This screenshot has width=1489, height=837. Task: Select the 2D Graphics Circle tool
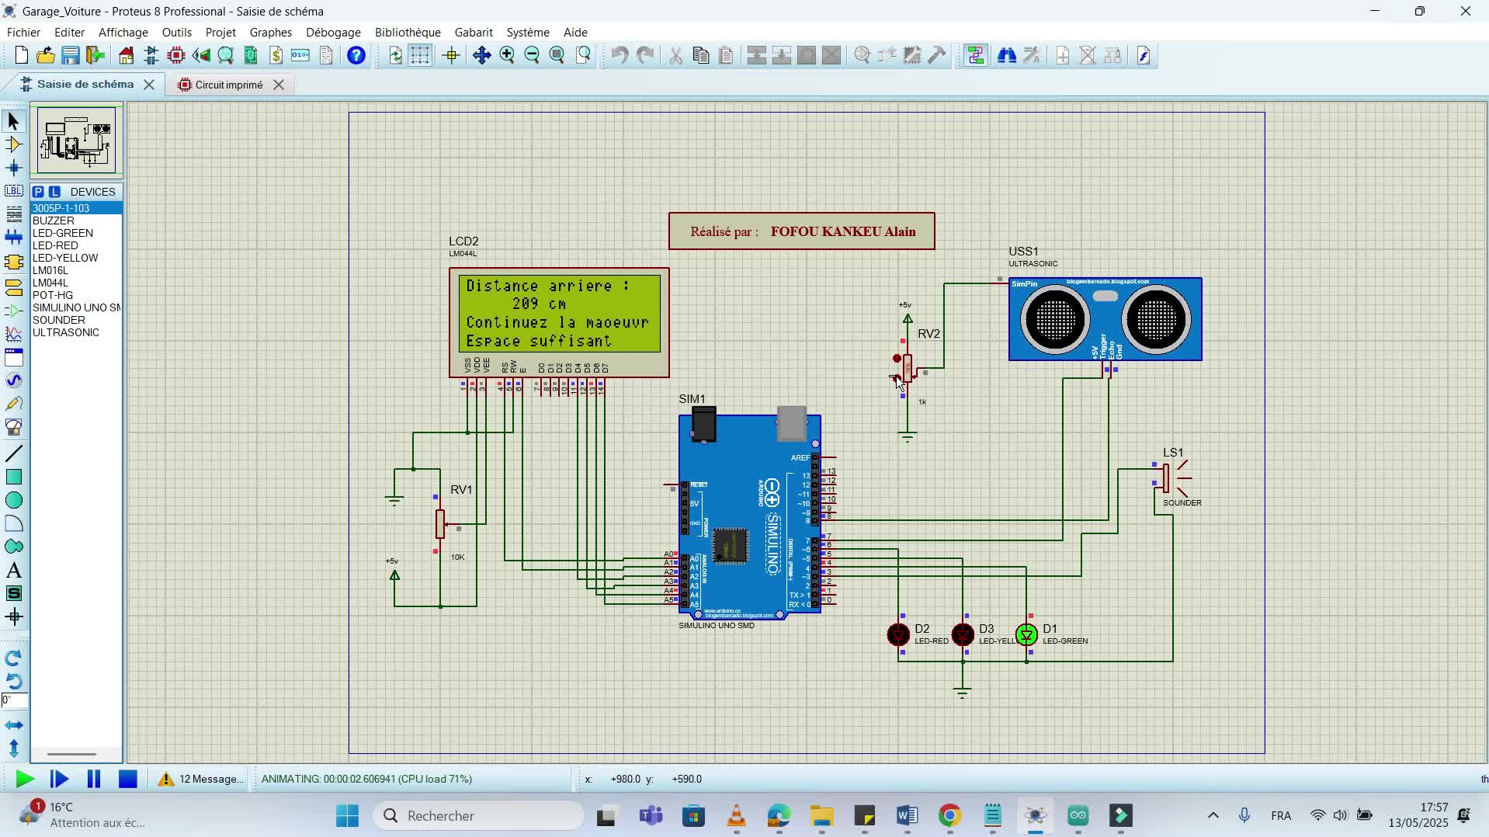[x=13, y=500]
